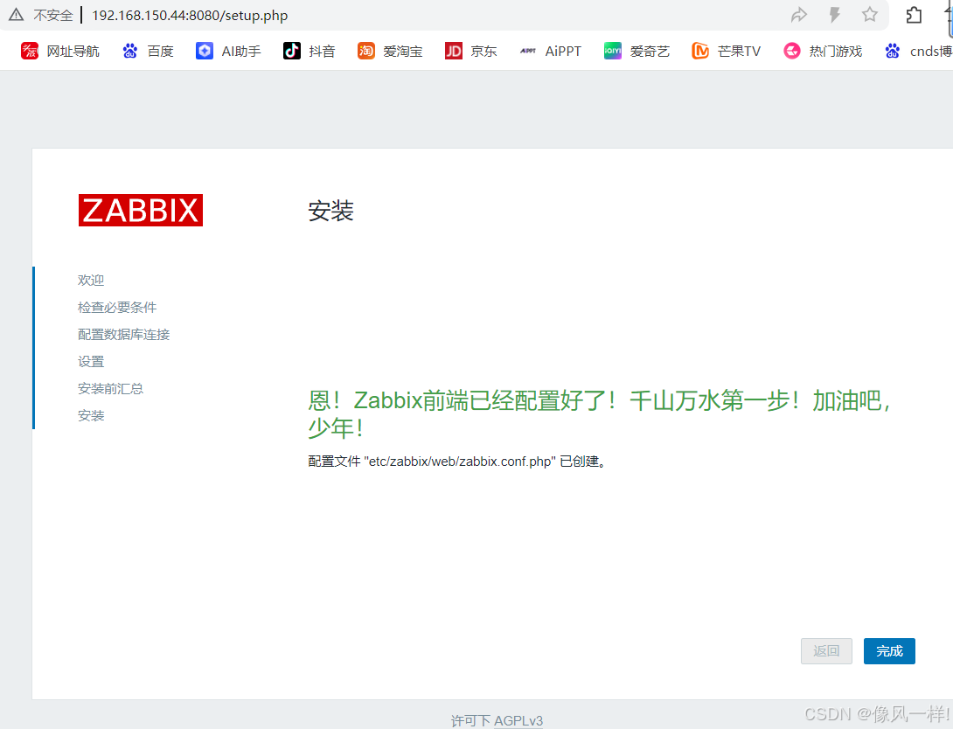This screenshot has height=729, width=953.
Task: Open the 抖音 bookmark
Action: point(310,51)
